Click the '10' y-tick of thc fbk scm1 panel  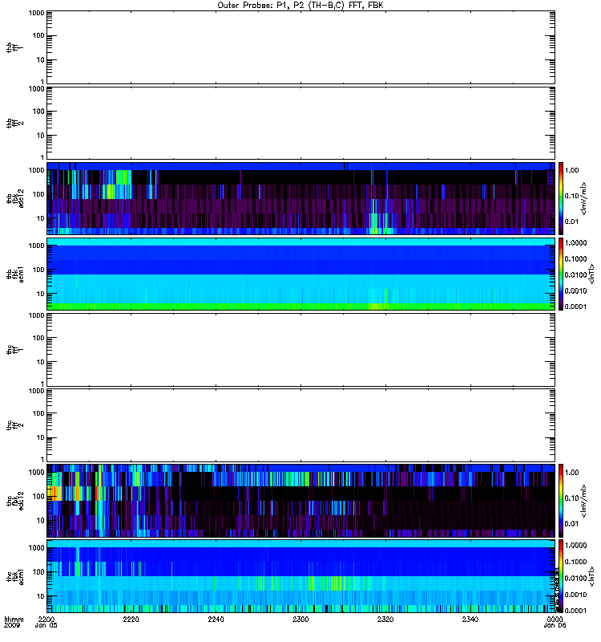pos(41,596)
